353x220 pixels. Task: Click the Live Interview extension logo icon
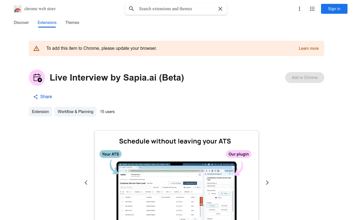click(37, 78)
